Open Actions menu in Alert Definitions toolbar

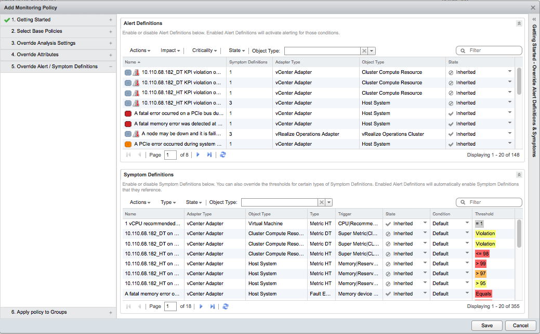(x=140, y=50)
